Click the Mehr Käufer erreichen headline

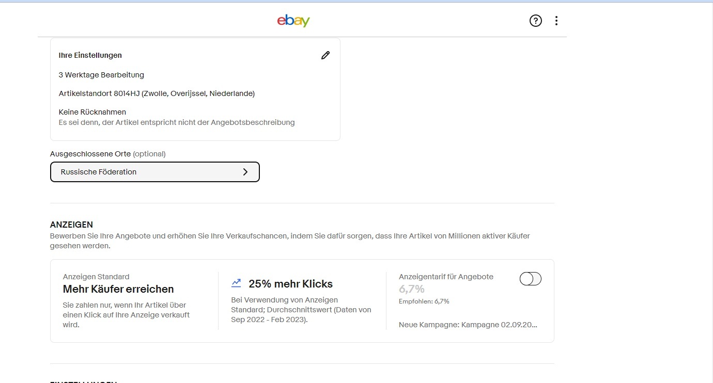click(x=118, y=289)
